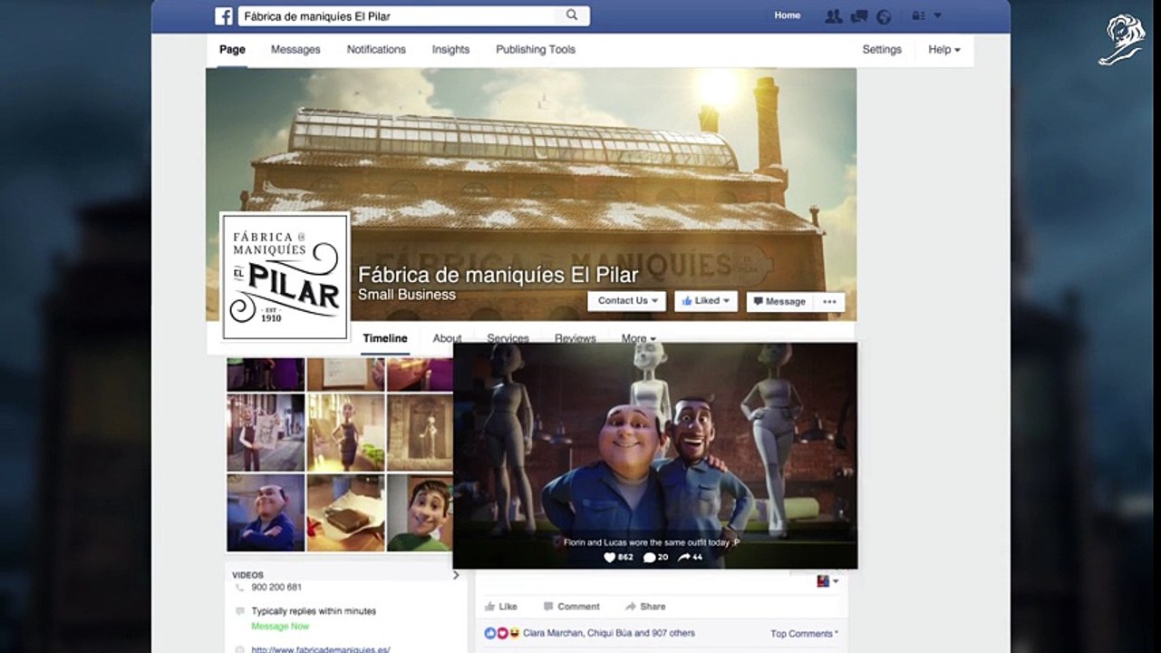The image size is (1161, 653).
Task: Expand the Videos section chevron
Action: click(456, 575)
